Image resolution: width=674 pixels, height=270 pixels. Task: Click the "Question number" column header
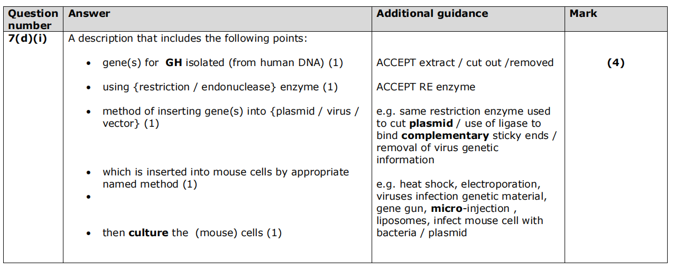(x=33, y=19)
